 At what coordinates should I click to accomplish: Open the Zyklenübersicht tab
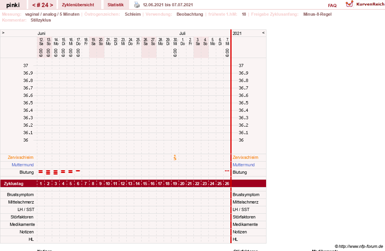pyautogui.click(x=78, y=5)
